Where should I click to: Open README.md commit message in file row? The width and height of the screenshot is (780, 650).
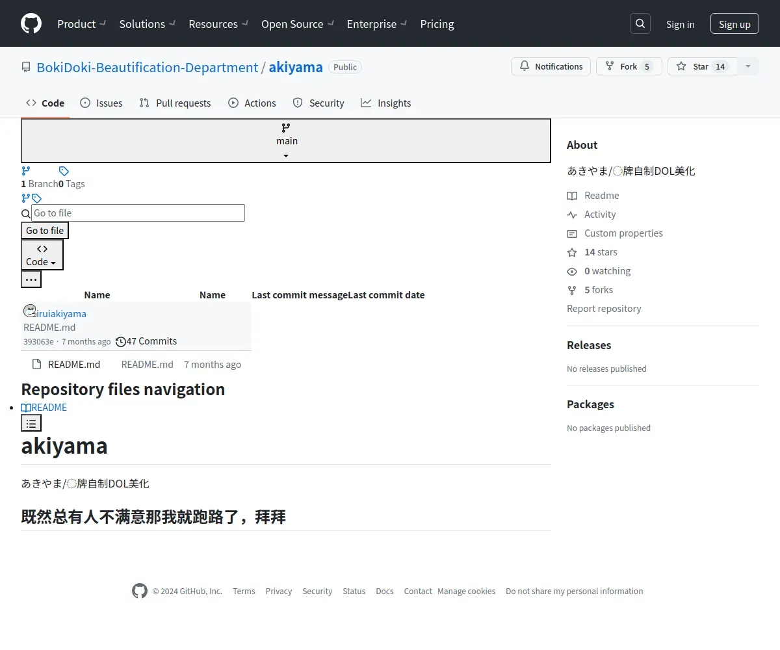click(148, 364)
